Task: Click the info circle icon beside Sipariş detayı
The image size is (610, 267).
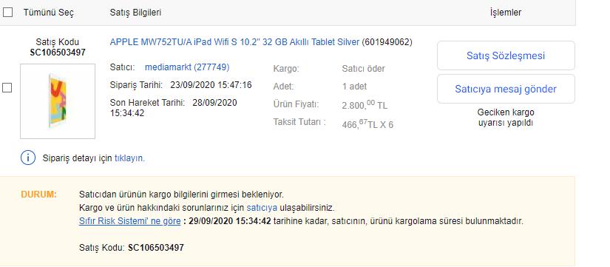Action: [28, 158]
